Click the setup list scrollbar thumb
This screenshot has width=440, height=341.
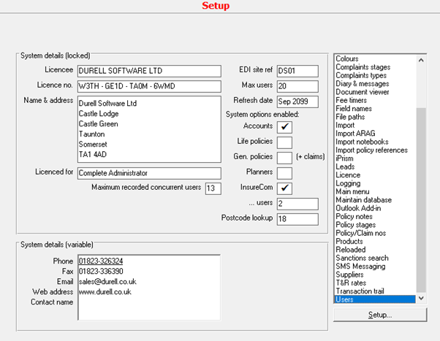(x=421, y=200)
